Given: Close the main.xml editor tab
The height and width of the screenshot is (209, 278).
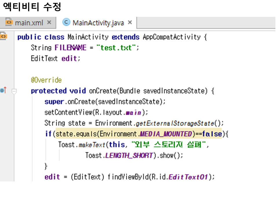Looking at the screenshot, I should 49,22.
